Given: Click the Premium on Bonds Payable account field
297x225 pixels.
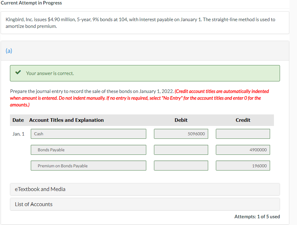Looking at the screenshot, I should coord(89,166).
